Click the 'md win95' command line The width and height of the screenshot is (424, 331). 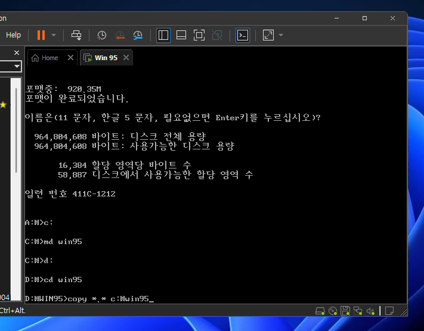tap(54, 242)
